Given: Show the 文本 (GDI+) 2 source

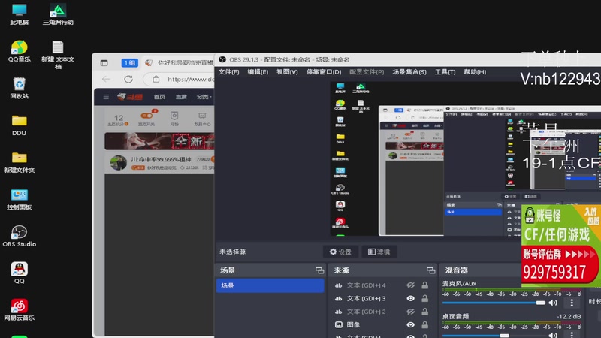Looking at the screenshot, I should tap(410, 312).
